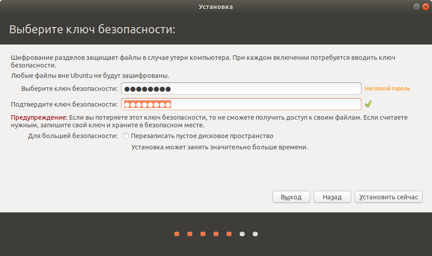Click the third orange progress dot

click(x=203, y=234)
